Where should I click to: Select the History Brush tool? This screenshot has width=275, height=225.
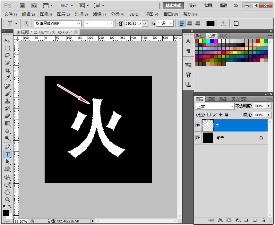pos(7,108)
